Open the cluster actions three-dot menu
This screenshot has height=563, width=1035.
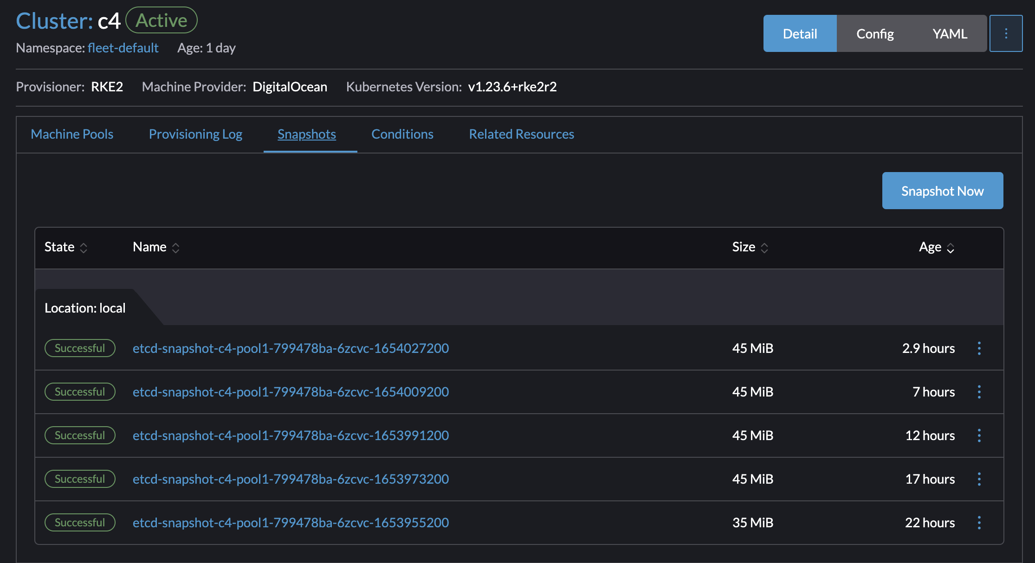click(x=1006, y=33)
